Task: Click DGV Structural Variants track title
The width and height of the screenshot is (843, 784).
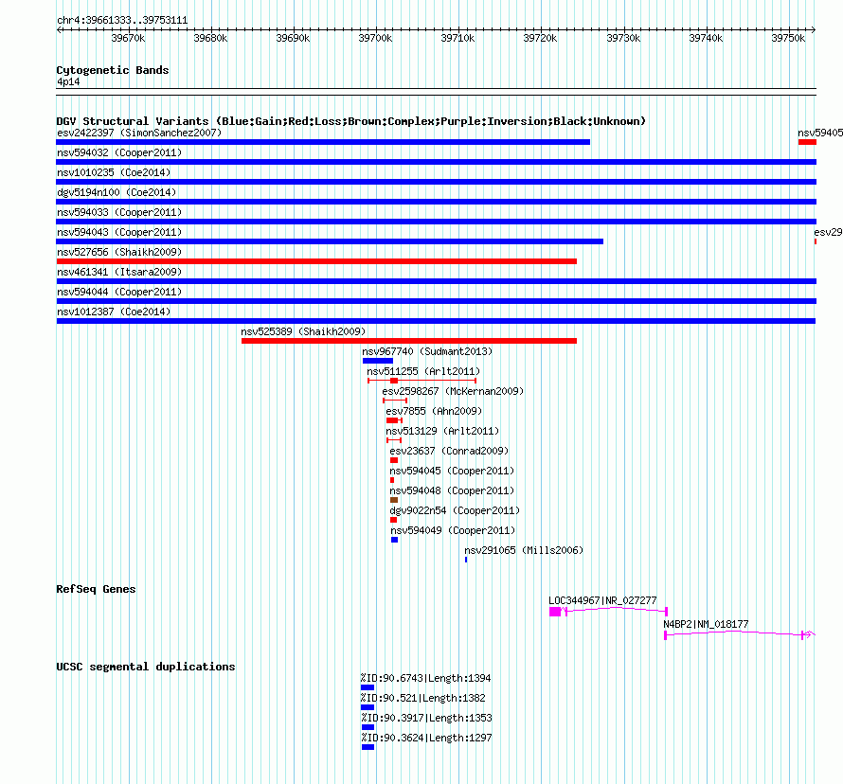Action: (350, 121)
